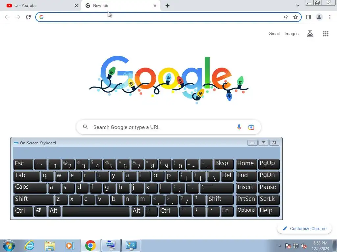Image resolution: width=337 pixels, height=252 pixels.
Task: Reload the page with the refresh icon
Action: point(28,17)
